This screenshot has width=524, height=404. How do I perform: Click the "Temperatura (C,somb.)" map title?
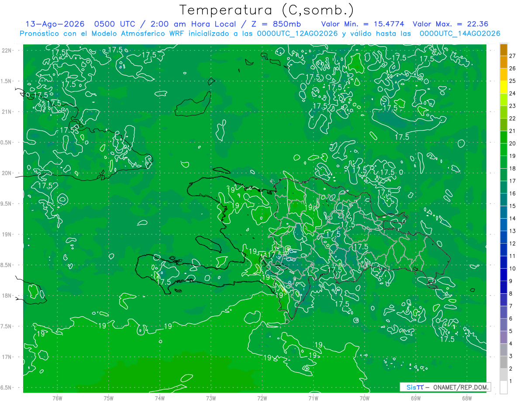[x=267, y=10]
